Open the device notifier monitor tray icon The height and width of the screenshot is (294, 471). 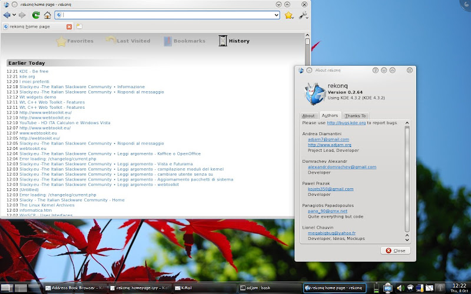pos(387,288)
